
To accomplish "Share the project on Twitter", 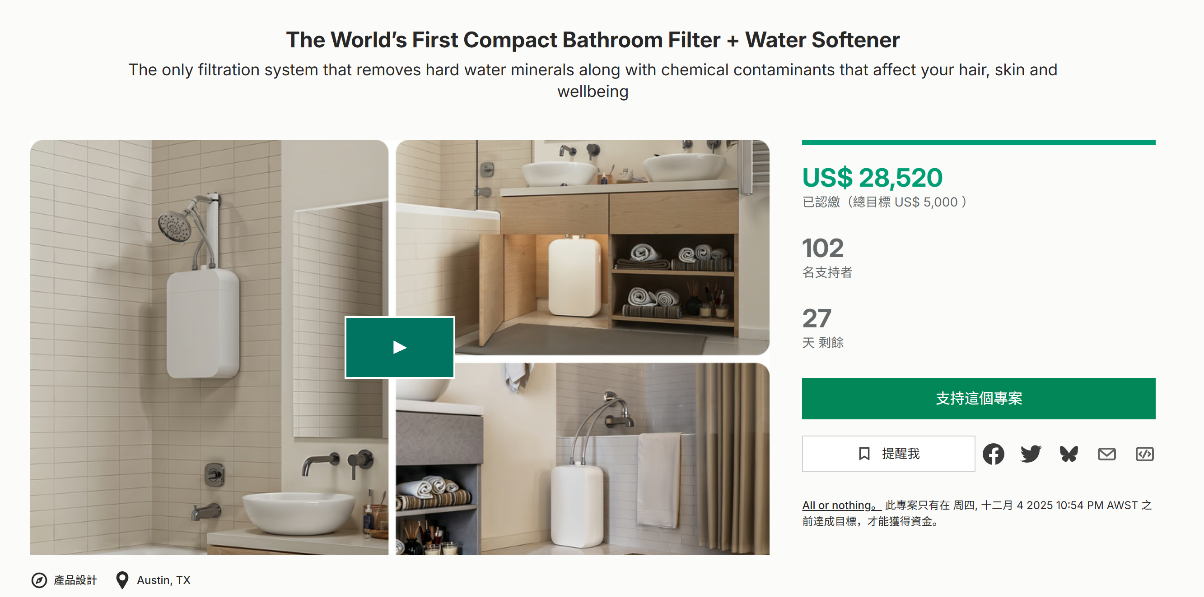I will coord(1031,454).
